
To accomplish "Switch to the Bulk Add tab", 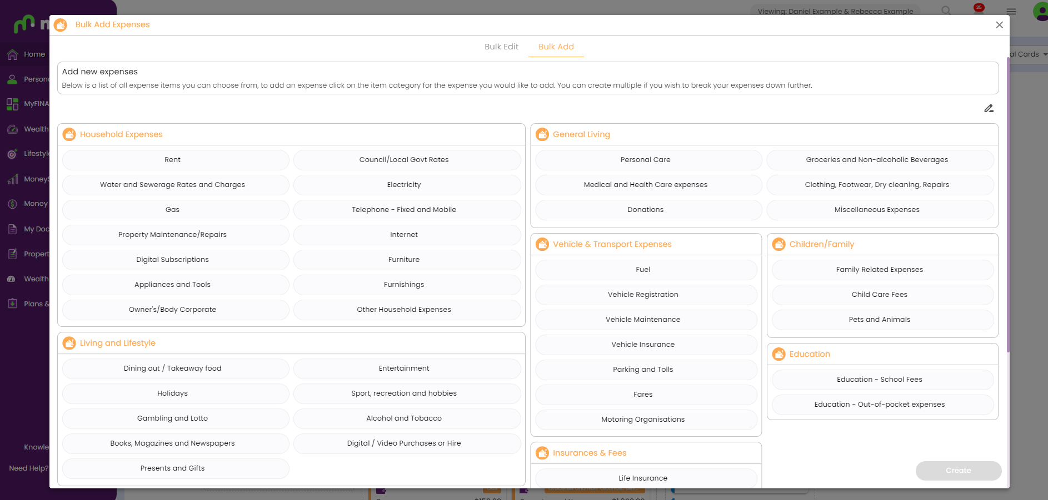I will [556, 47].
